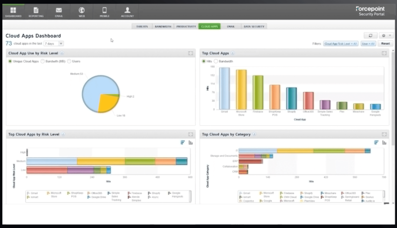Viewport: 397px width, 228px height.
Task: Switch Top Cloud Apps by Risk Level to horizontal bars
Action: (183, 142)
